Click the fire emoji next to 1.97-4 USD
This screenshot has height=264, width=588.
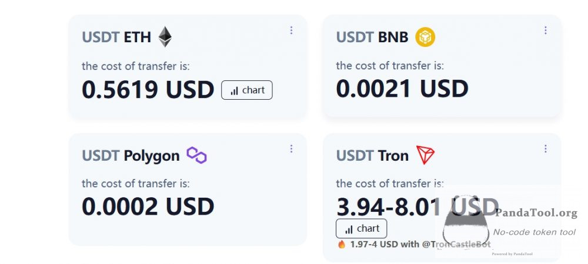point(342,244)
